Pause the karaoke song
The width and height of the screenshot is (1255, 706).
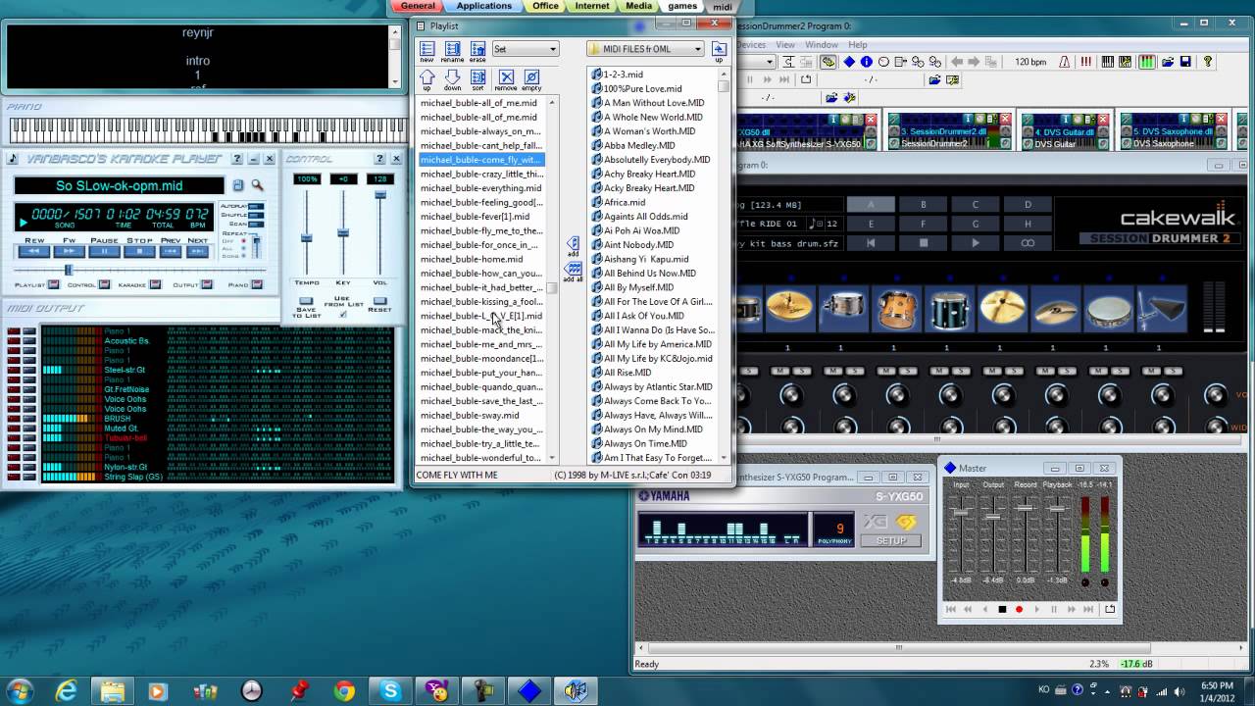click(104, 251)
